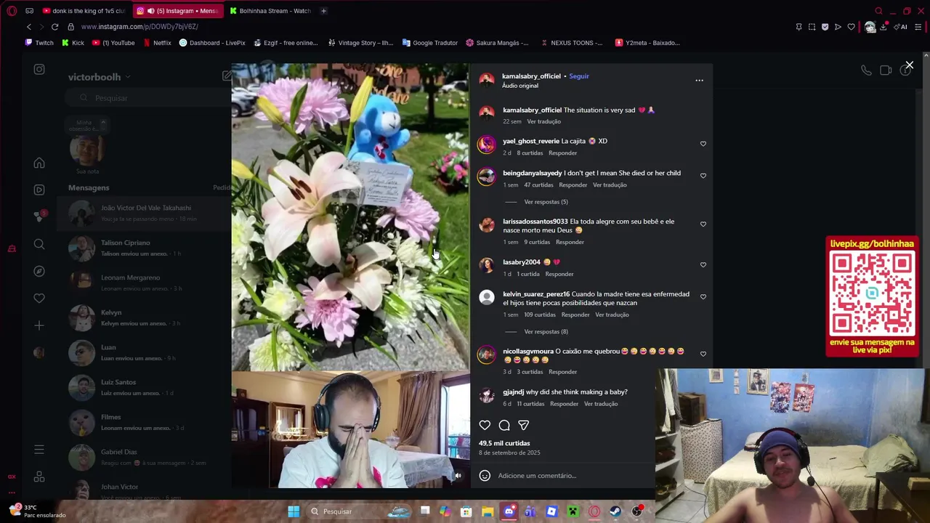The height and width of the screenshot is (523, 930).
Task: Like yael_ghost_reverie's comment
Action: (x=703, y=144)
